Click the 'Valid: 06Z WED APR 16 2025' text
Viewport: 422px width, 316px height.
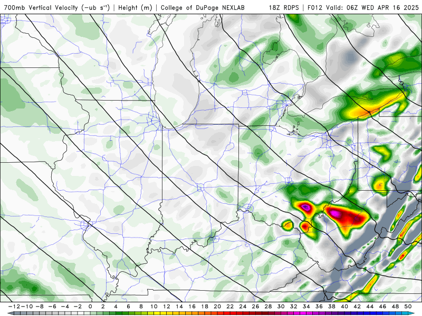tap(372, 7)
